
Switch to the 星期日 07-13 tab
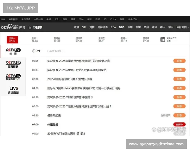coord(146,40)
